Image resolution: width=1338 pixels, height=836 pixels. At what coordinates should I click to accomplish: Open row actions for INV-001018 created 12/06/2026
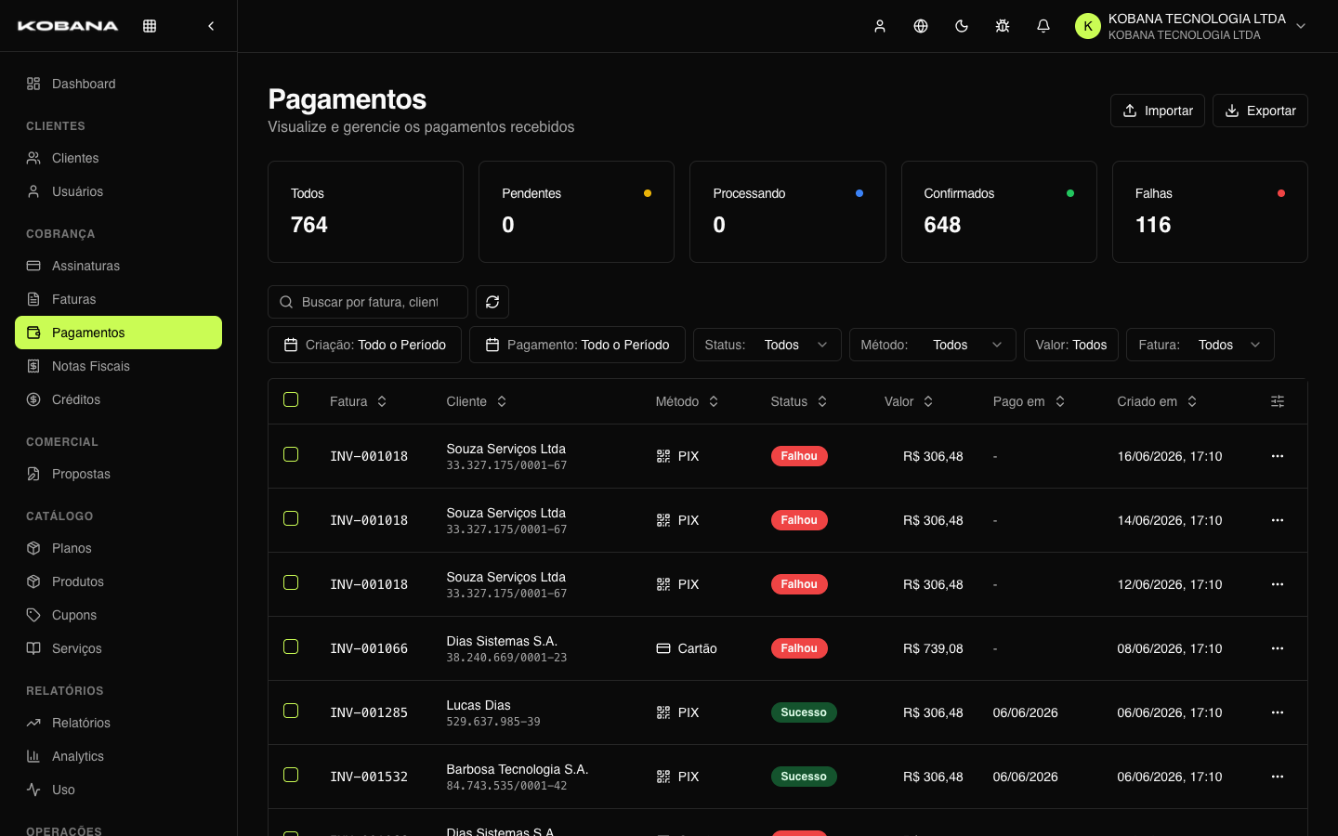pyautogui.click(x=1278, y=584)
